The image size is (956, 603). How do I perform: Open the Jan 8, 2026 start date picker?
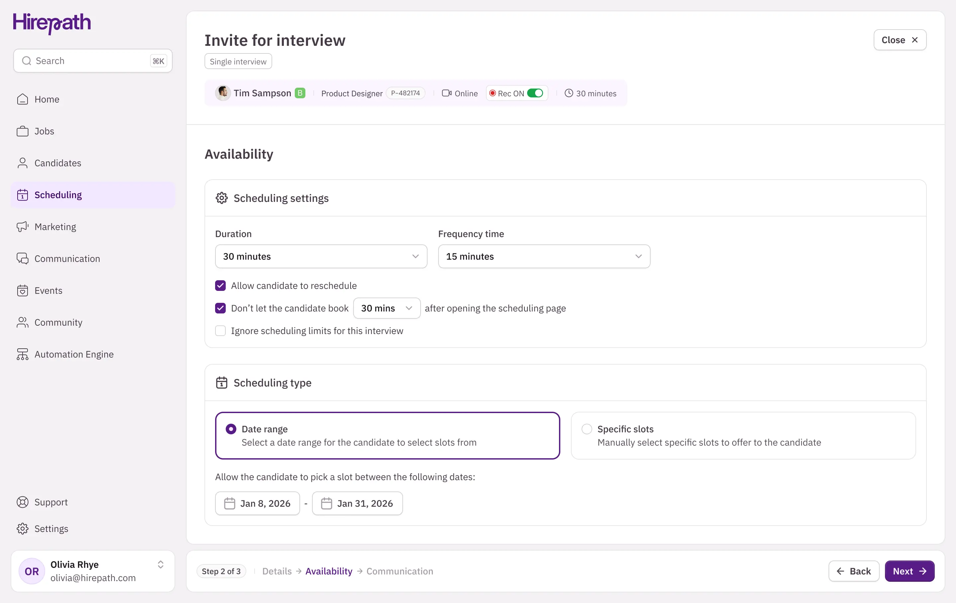pos(257,504)
